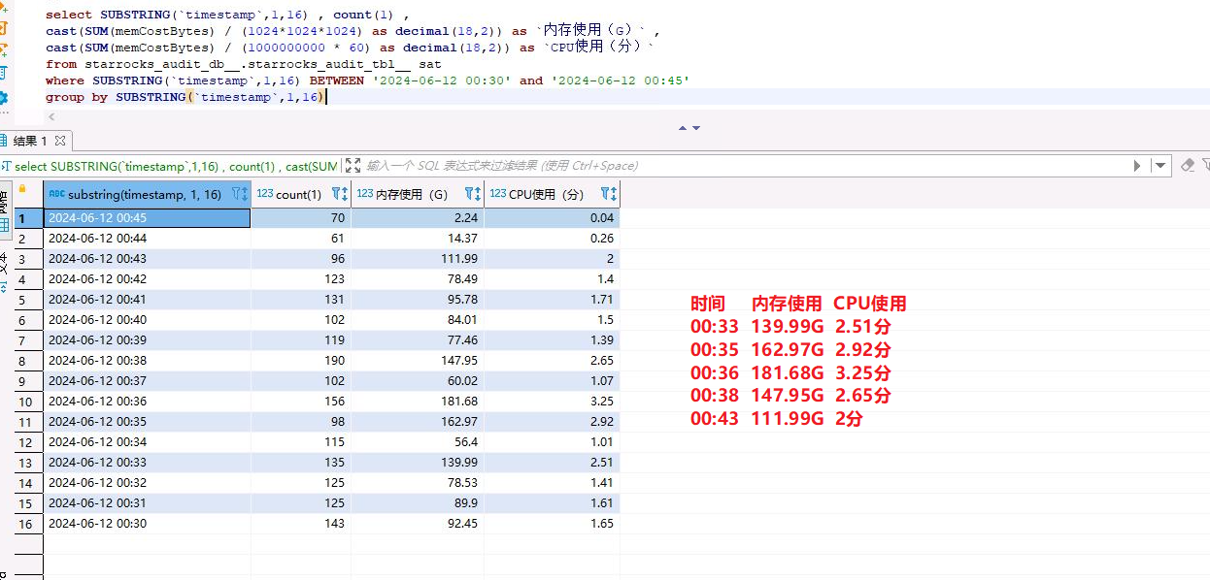This screenshot has width=1210, height=580.
Task: Click count value 70
Action: 301,218
